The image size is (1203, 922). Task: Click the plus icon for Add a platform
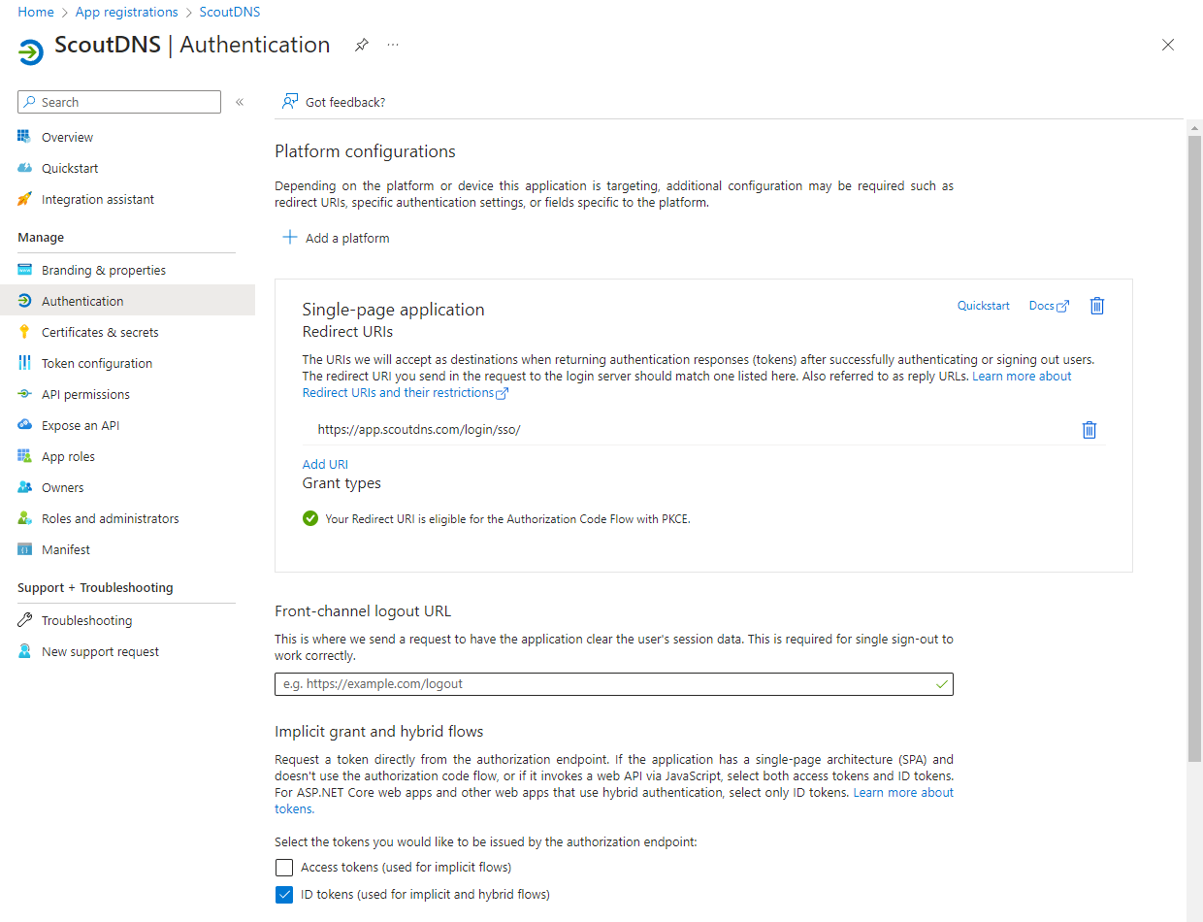point(289,238)
